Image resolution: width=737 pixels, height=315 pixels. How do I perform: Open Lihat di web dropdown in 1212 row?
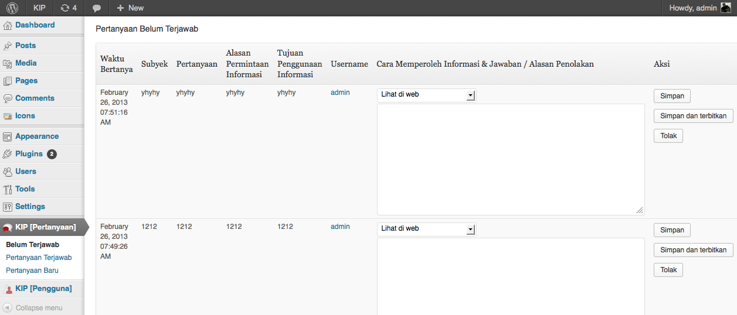[x=426, y=229]
